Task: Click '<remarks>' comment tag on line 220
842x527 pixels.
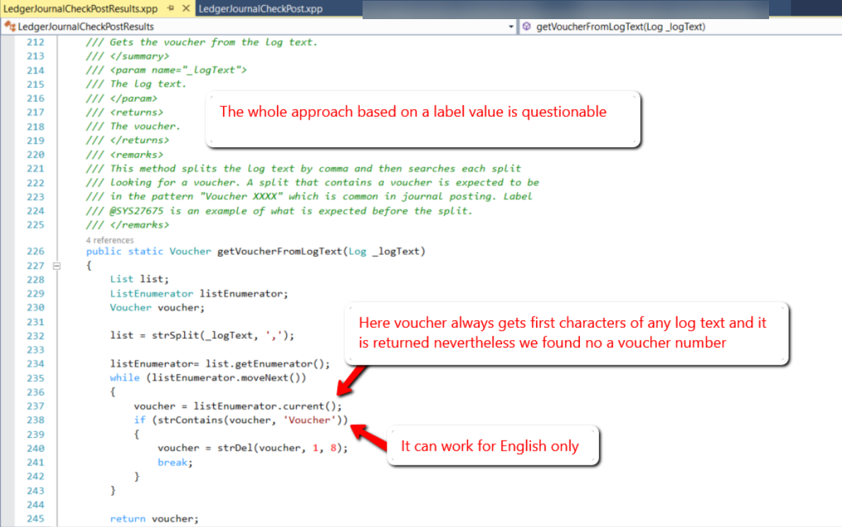Action: click(137, 154)
